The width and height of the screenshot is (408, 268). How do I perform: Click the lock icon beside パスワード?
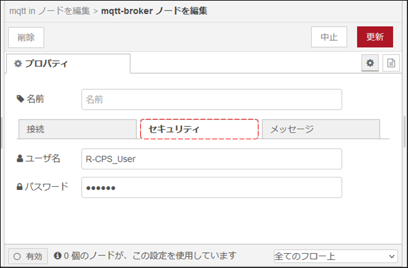[x=20, y=187]
